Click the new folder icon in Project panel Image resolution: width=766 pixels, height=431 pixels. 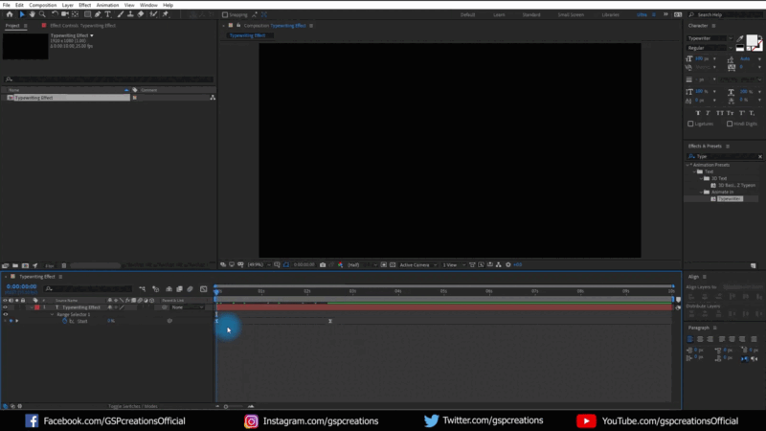[15, 266]
